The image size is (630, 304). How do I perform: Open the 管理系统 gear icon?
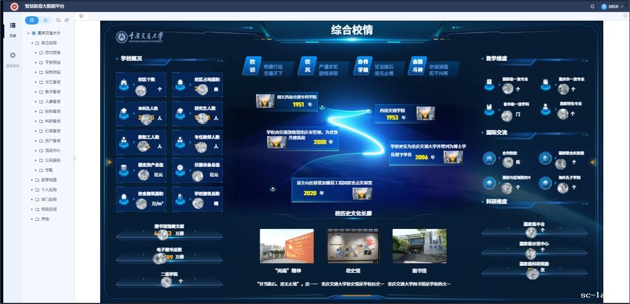point(13,55)
